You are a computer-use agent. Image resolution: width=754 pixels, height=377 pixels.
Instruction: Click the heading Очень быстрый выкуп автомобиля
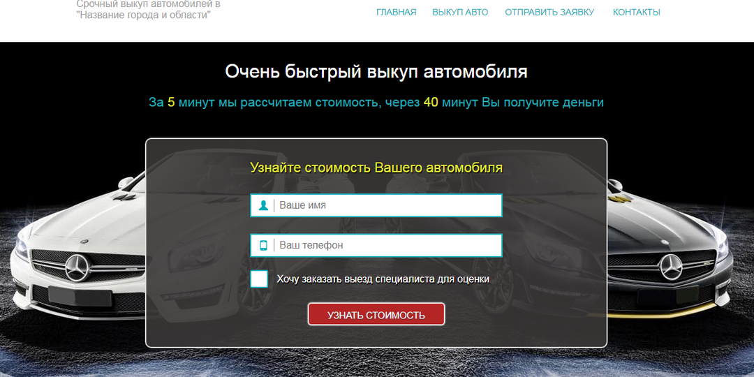(376, 72)
